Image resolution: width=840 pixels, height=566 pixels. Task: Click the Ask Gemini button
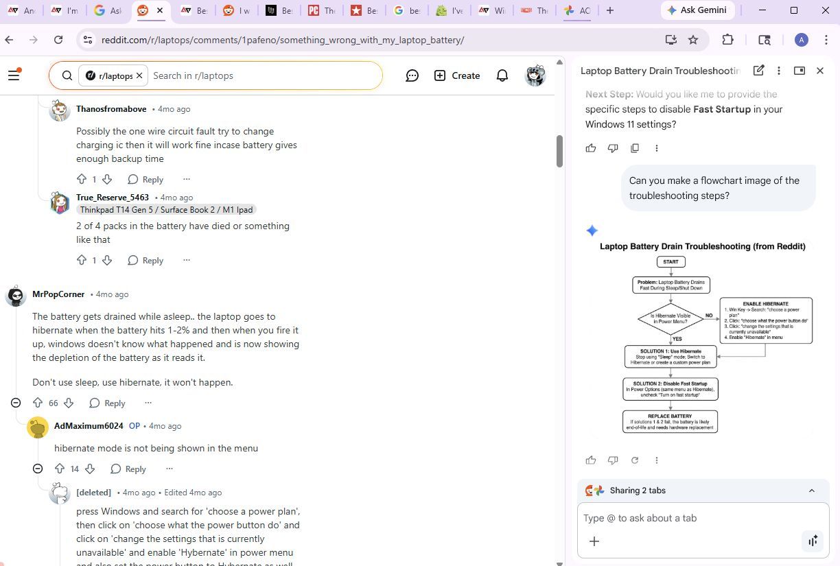click(699, 10)
